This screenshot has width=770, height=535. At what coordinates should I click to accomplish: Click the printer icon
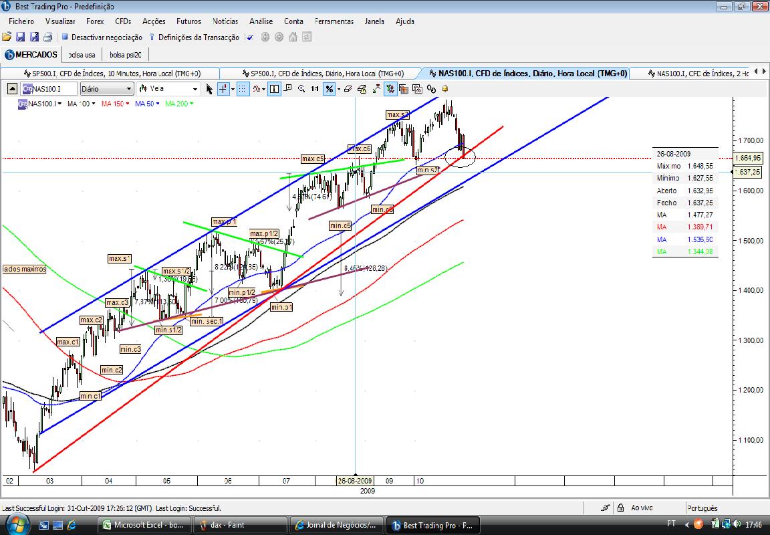pyautogui.click(x=47, y=37)
